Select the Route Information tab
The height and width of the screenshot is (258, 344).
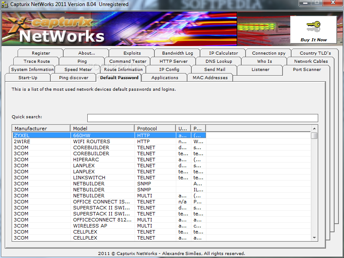123,69
